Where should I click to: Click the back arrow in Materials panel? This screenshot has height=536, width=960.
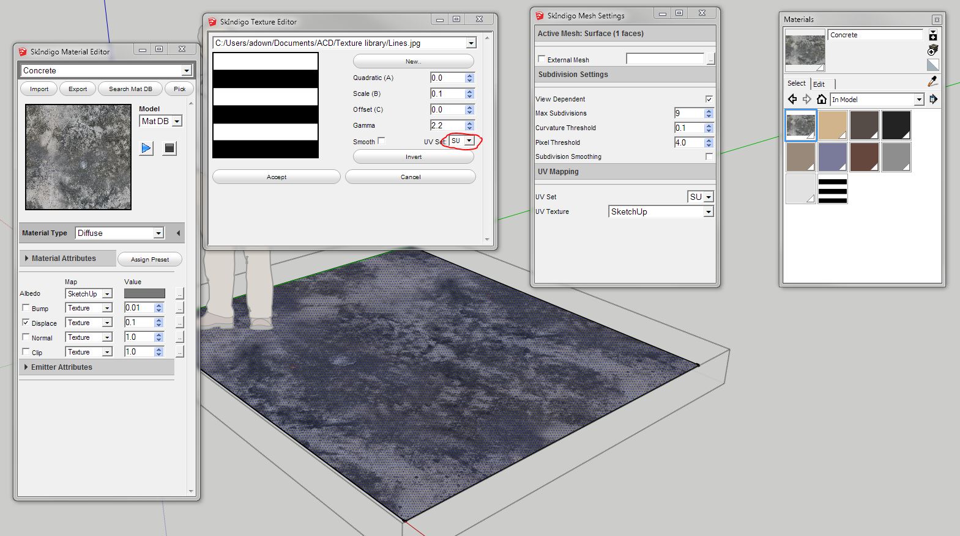tap(792, 99)
